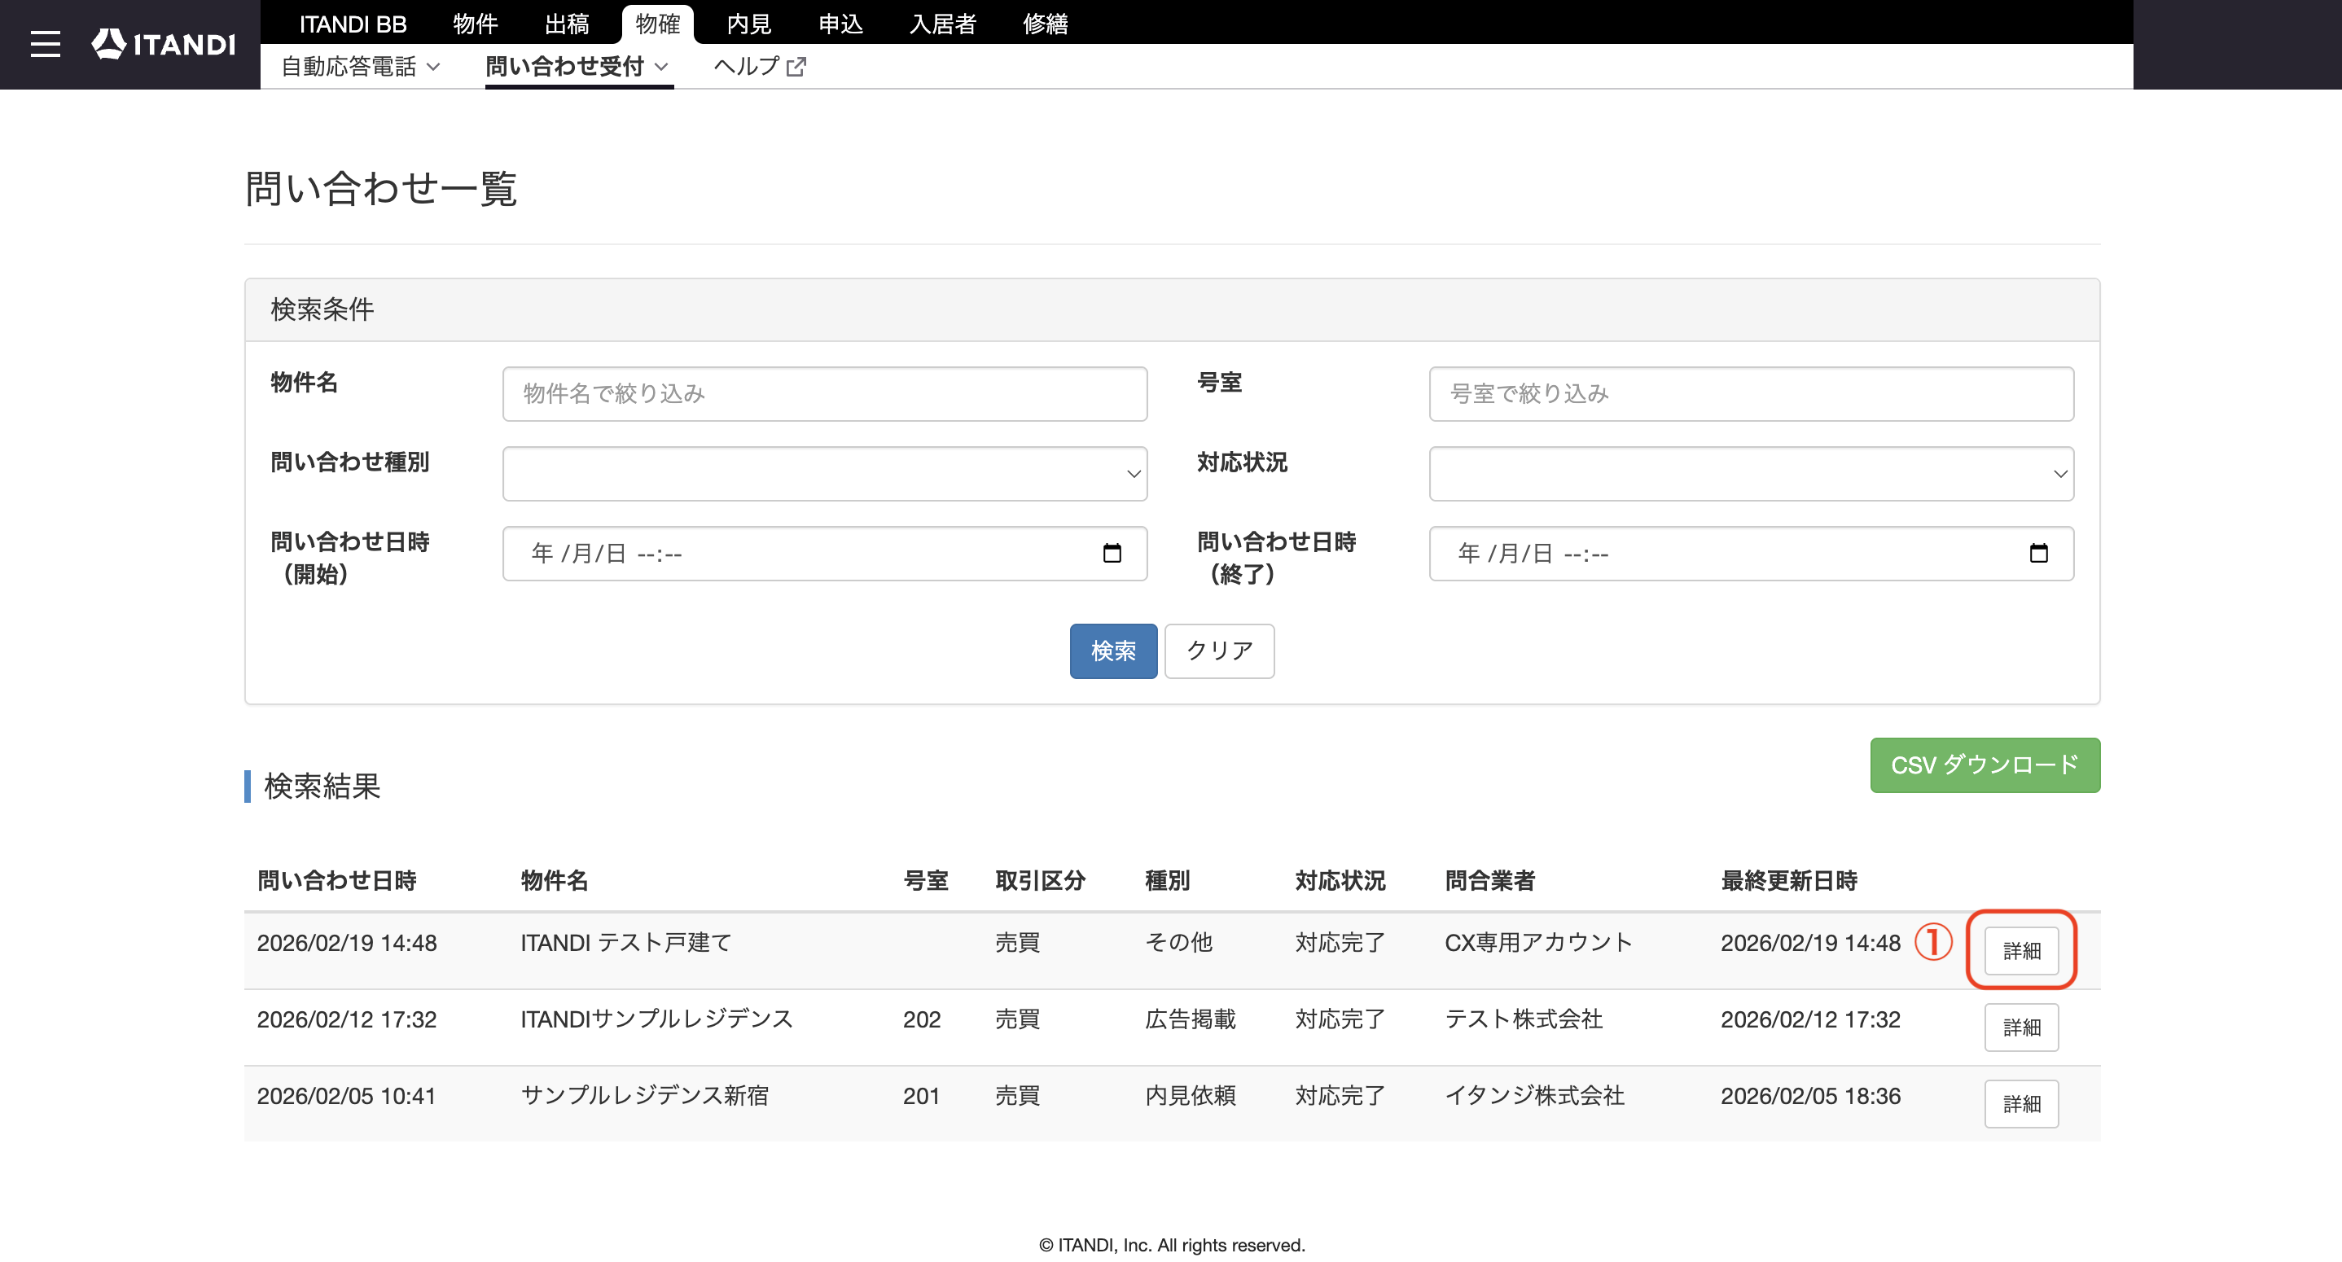Click the blue 検索 button
The width and height of the screenshot is (2342, 1262).
click(x=1113, y=651)
